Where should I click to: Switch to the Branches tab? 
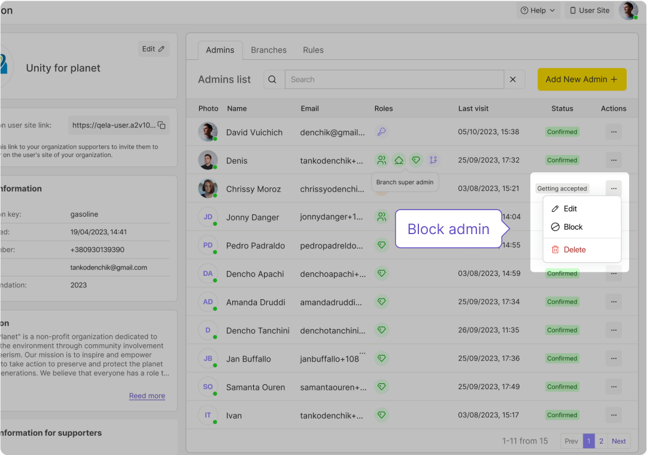(269, 50)
